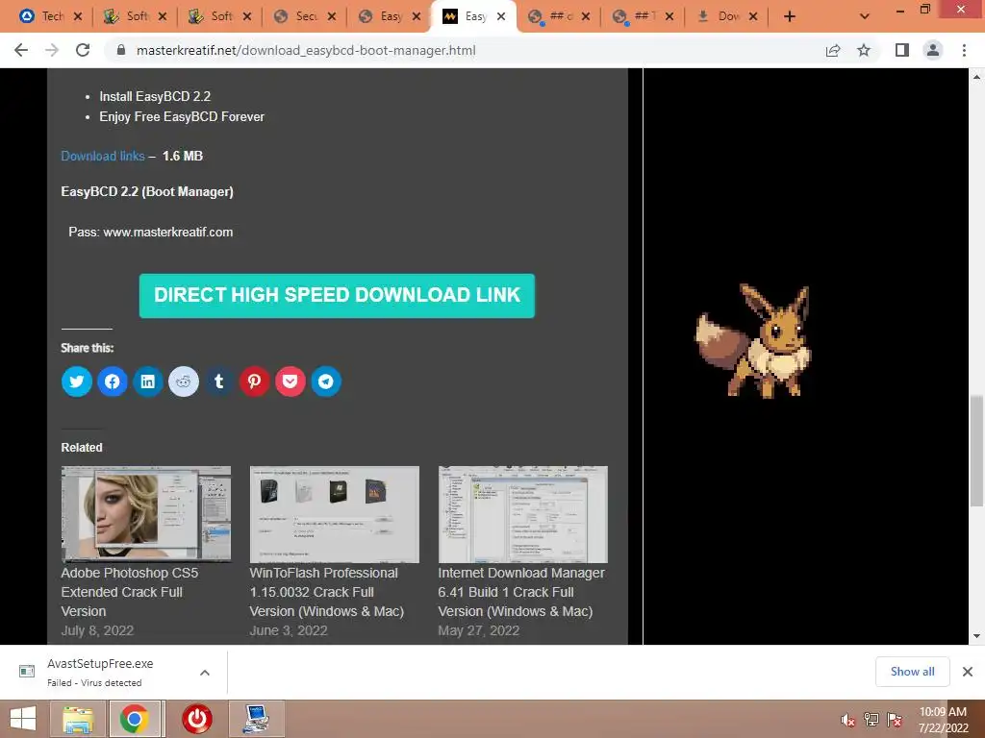View site information via the lock icon
This screenshot has width=985, height=738.
coord(121,50)
